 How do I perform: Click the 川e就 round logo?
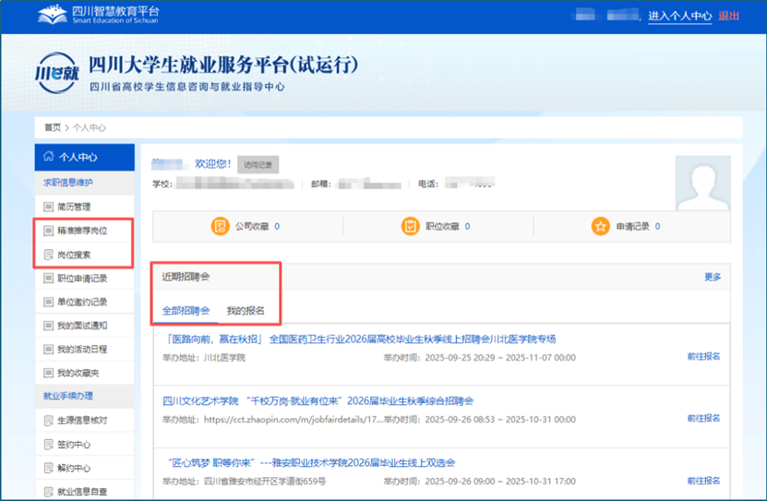point(56,73)
